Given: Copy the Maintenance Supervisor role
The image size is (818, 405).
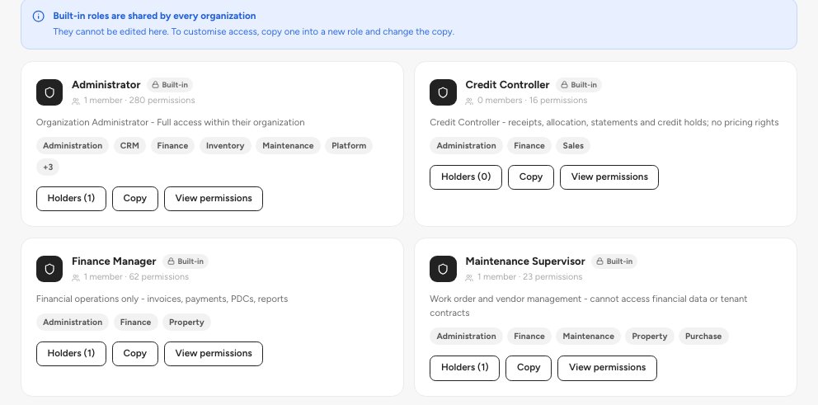Looking at the screenshot, I should 529,367.
